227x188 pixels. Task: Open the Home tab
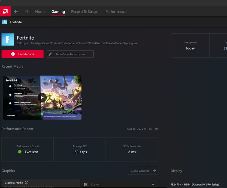40,12
